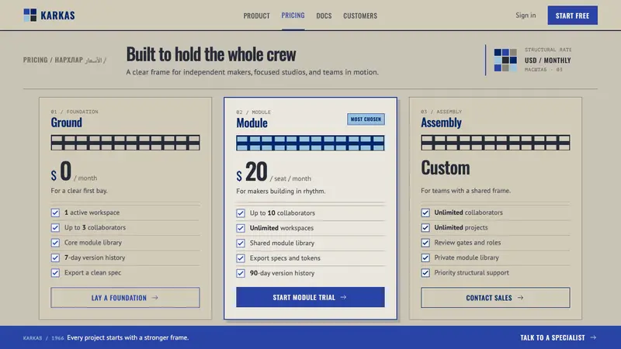Click the Module plan title
This screenshot has width=621, height=349.
(x=252, y=123)
